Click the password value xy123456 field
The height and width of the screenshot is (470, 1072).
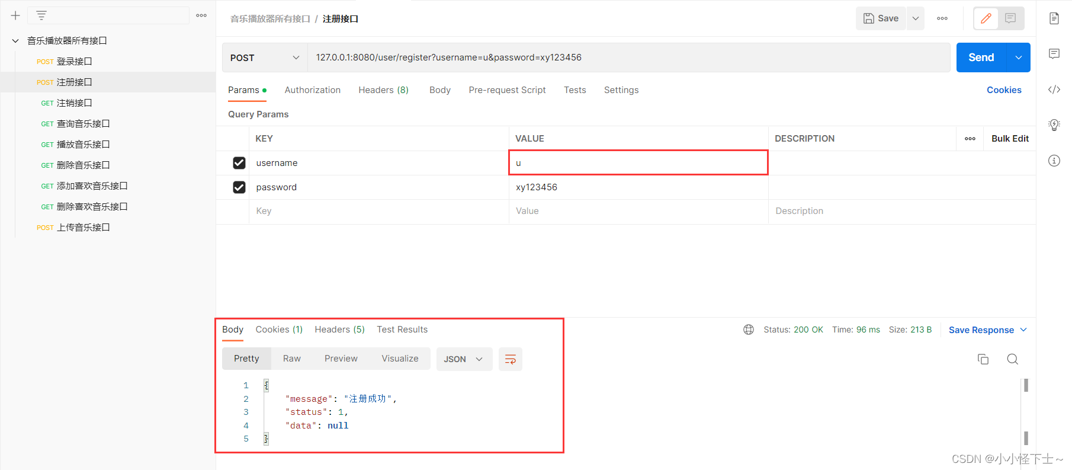tap(638, 187)
